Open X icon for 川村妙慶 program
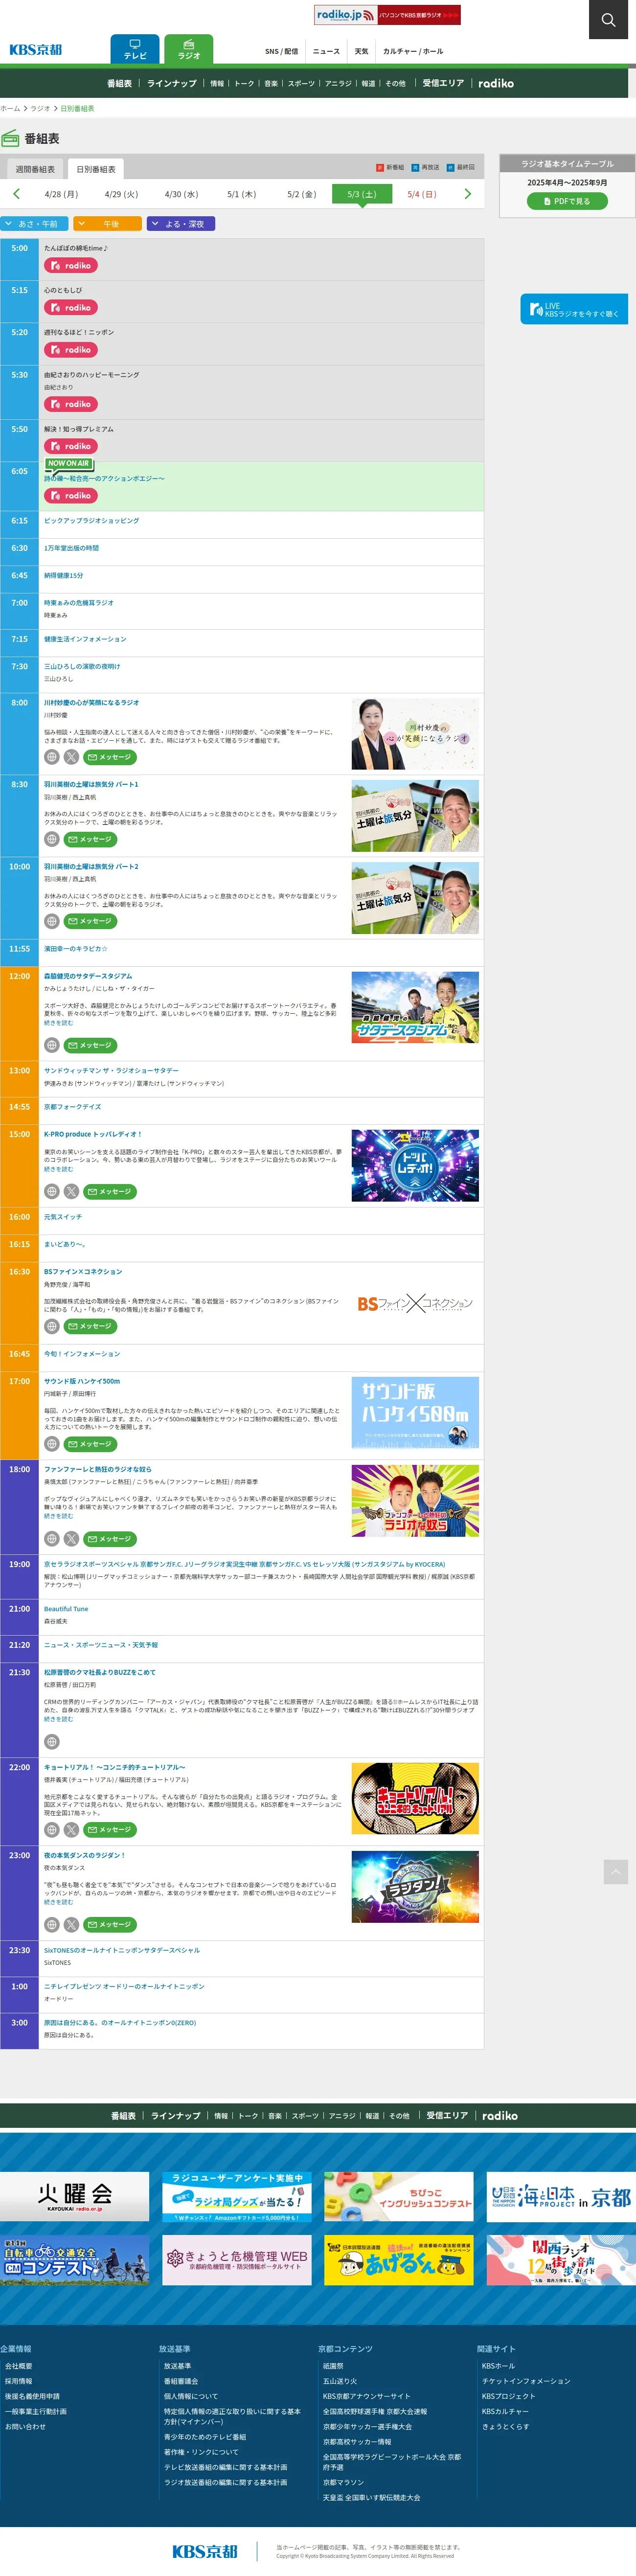636x2576 pixels. [71, 757]
